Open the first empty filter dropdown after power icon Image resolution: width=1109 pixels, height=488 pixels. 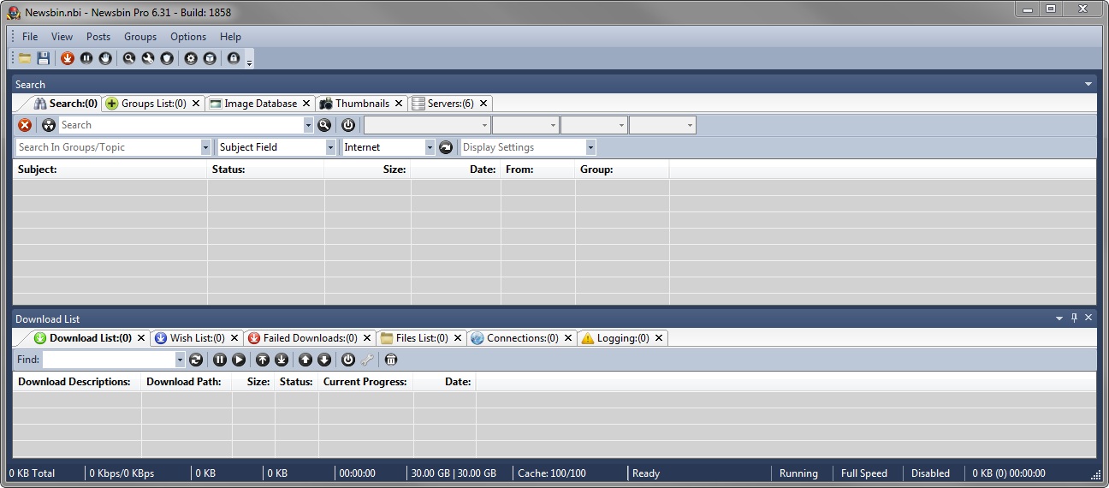(427, 125)
